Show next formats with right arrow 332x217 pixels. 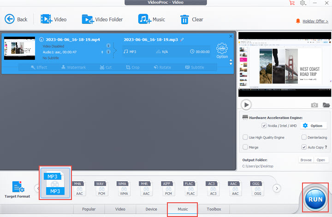click(x=277, y=188)
